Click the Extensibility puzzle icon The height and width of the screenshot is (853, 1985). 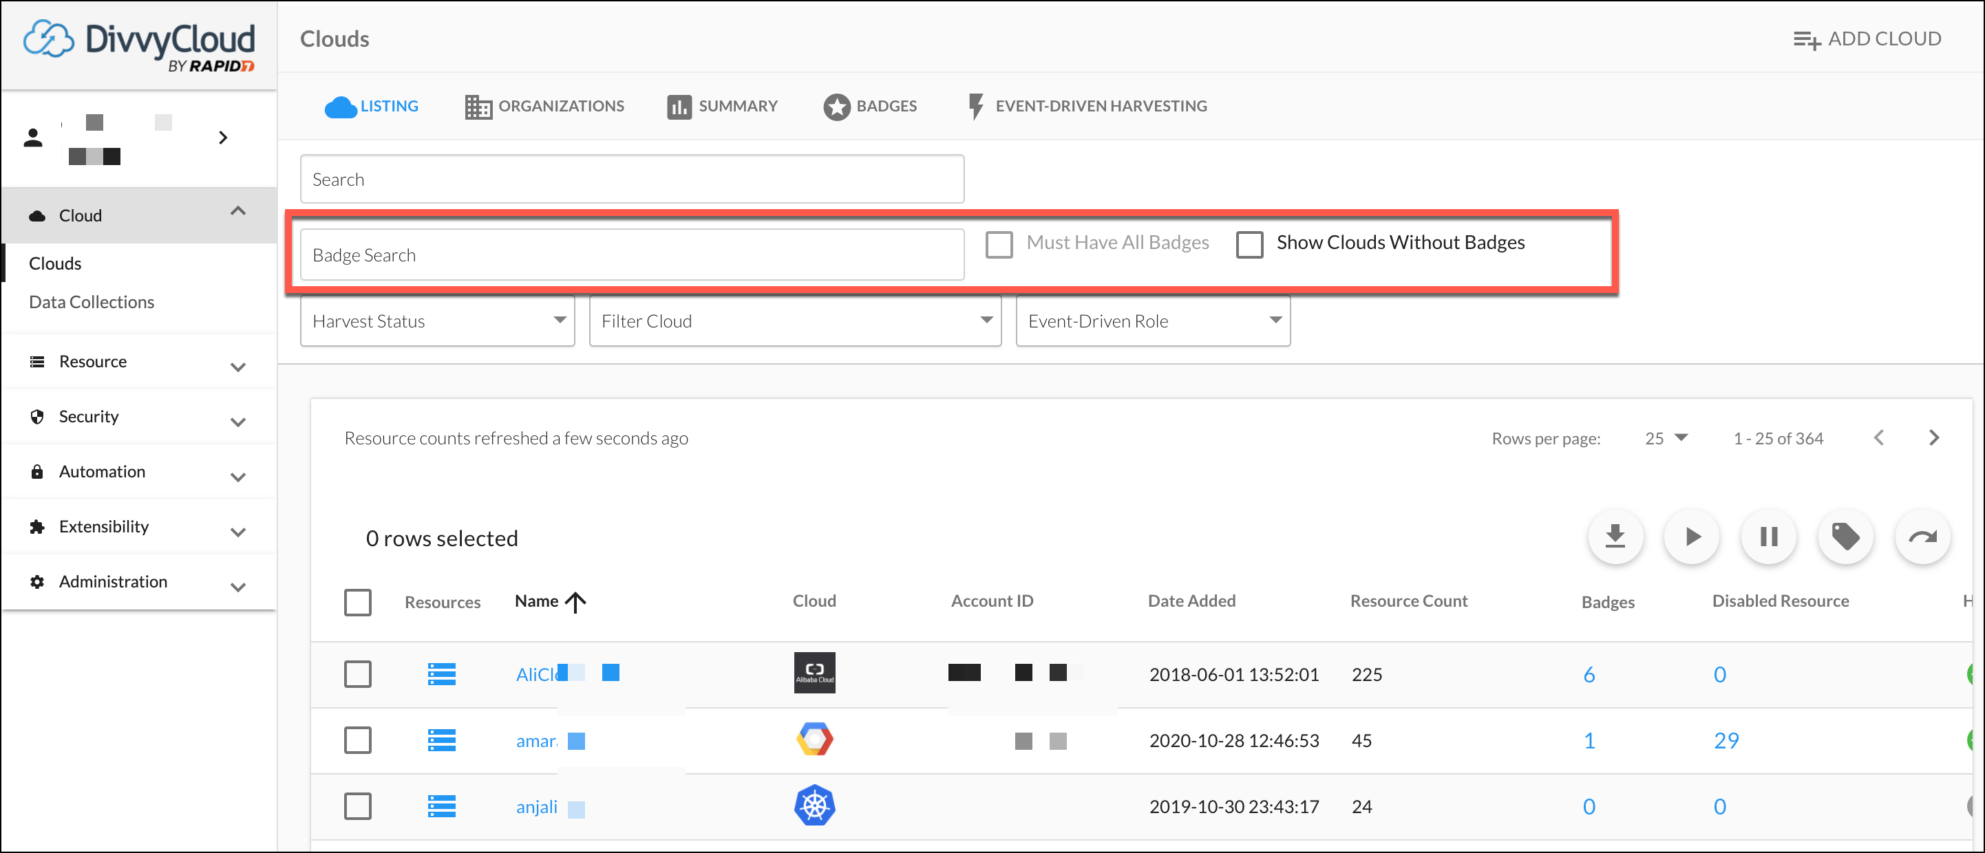36,526
